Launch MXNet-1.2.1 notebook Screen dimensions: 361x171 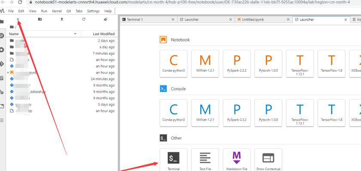(x=205, y=64)
